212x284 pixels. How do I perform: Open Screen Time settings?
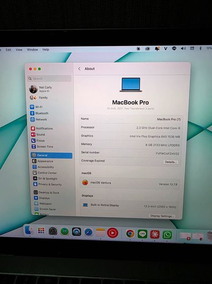[42, 147]
